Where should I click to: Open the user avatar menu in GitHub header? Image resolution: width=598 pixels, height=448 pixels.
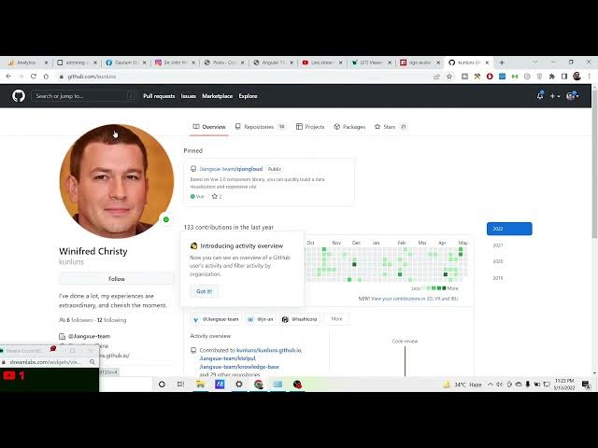pyautogui.click(x=573, y=96)
